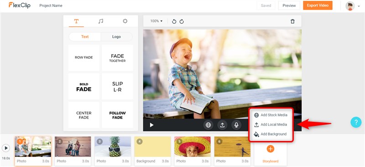Select storyboard clip 5 sombrero photo
Image resolution: width=365 pixels, height=167 pixels.
click(x=193, y=151)
